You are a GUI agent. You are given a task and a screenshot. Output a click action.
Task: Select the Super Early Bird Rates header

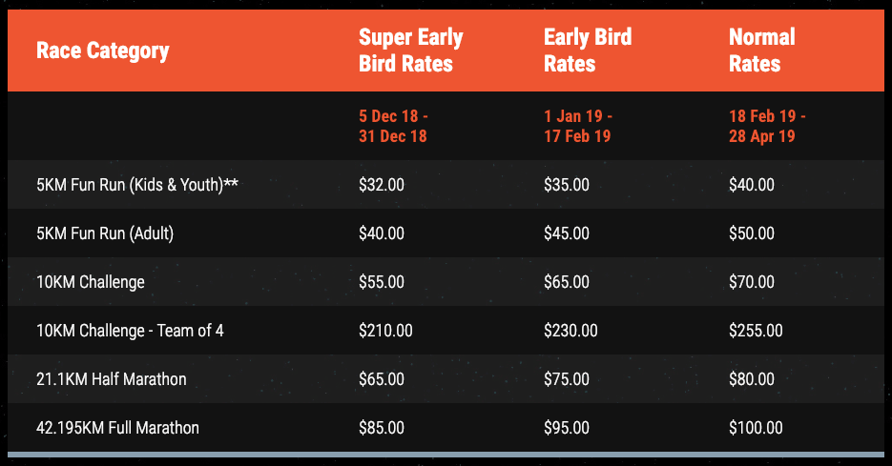[x=411, y=50]
